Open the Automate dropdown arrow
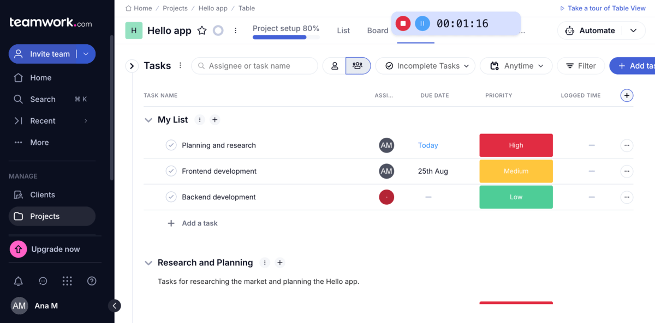 pos(634,31)
